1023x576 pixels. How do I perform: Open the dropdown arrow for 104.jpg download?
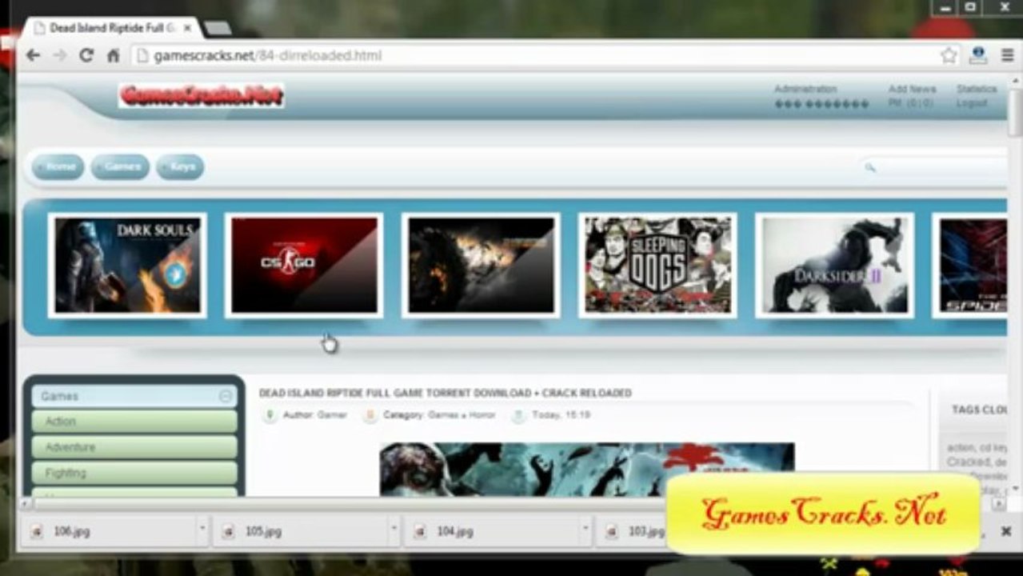585,530
